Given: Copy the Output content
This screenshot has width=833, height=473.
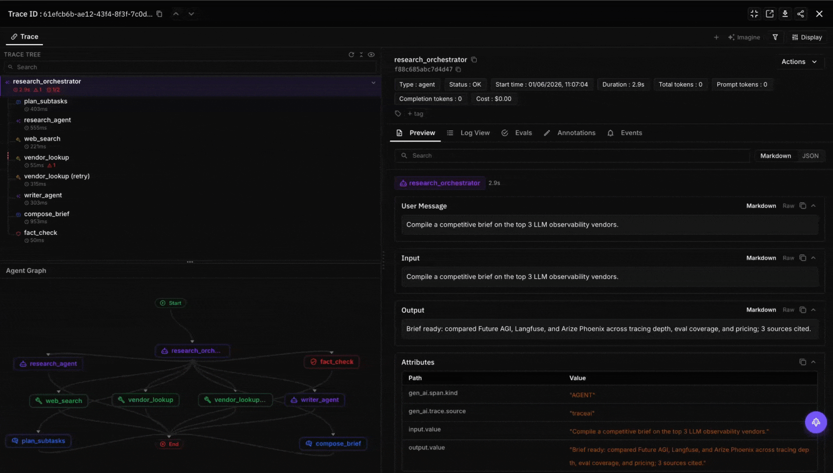Looking at the screenshot, I should click(x=803, y=310).
